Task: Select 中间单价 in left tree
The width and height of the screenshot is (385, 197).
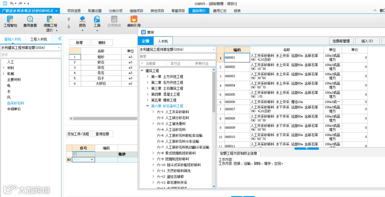Action: click(x=14, y=109)
